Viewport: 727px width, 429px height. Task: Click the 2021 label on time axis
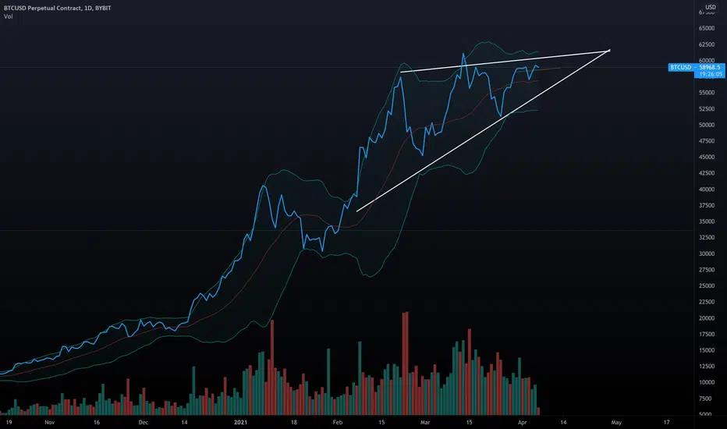(x=240, y=423)
